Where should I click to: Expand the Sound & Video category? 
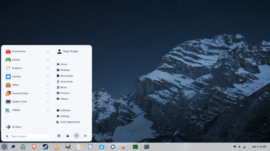coord(27,93)
